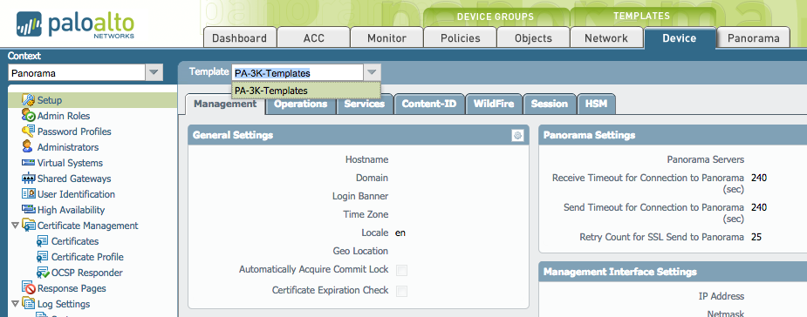The image size is (807, 317).
Task: Open Certificate Profile in sidebar
Action: [x=87, y=257]
